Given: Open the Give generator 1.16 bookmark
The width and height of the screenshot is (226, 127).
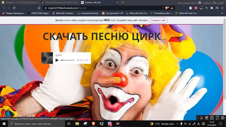Looking at the screenshot, I should point(113,13).
